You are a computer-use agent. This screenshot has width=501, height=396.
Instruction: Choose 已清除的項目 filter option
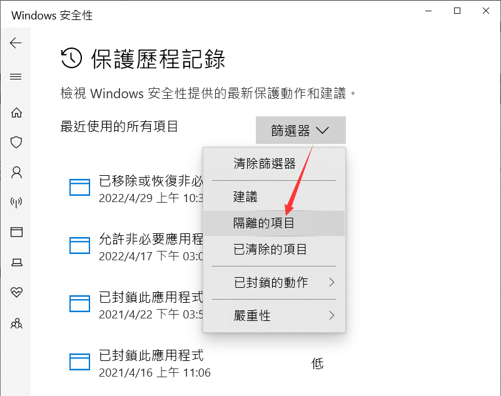274,249
